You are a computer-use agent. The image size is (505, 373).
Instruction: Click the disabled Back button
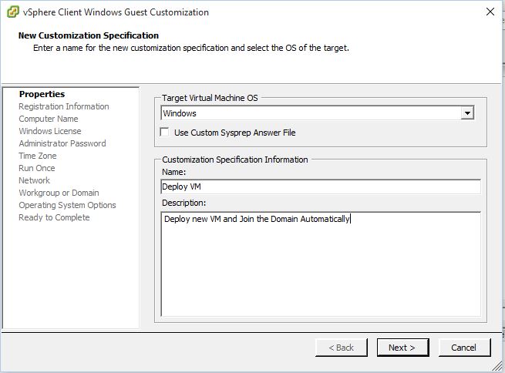point(341,348)
